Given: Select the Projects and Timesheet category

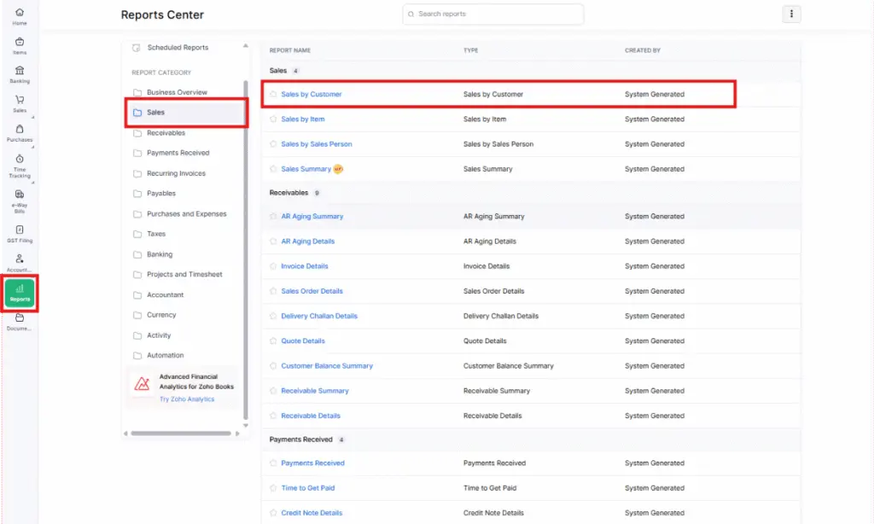Looking at the screenshot, I should pos(186,274).
